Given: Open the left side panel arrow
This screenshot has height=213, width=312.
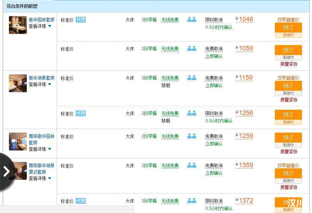Looking at the screenshot, I should click(x=6, y=172).
